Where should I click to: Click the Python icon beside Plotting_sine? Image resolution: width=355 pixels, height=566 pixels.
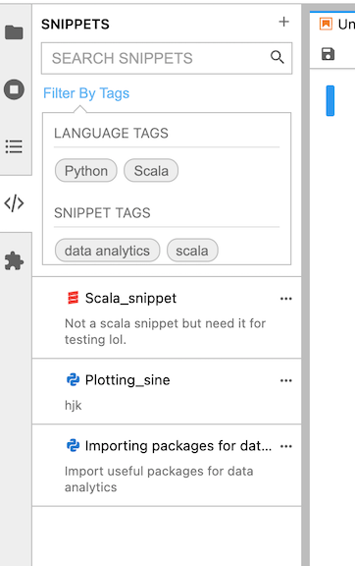pyautogui.click(x=74, y=380)
